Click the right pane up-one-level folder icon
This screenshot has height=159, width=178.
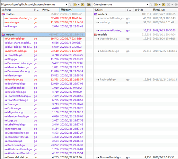(x=164, y=4)
